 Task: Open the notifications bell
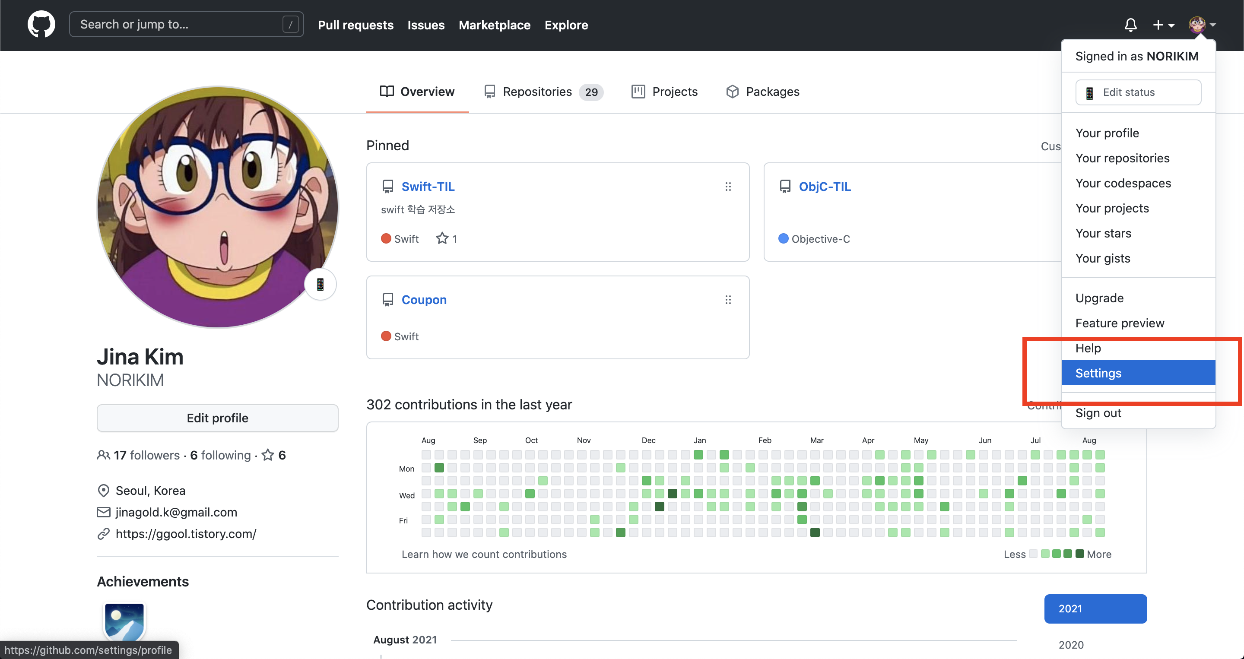[x=1130, y=25]
